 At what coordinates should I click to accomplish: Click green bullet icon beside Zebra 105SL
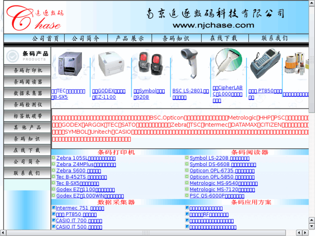click(53, 158)
